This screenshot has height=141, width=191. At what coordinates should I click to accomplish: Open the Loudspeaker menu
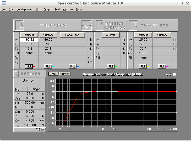(25, 9)
